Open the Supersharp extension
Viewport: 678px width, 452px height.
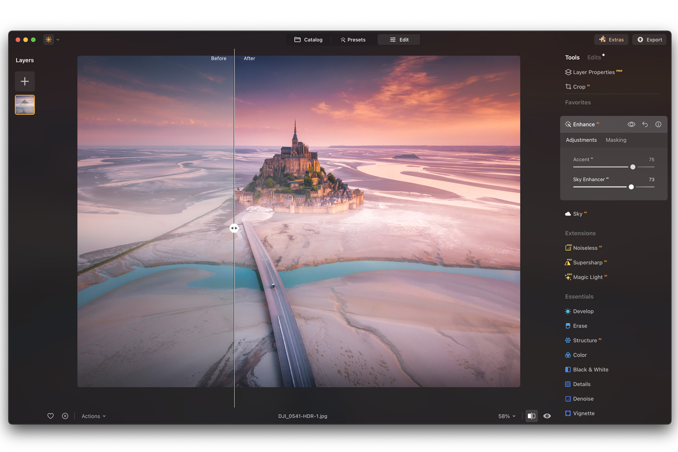[586, 263]
